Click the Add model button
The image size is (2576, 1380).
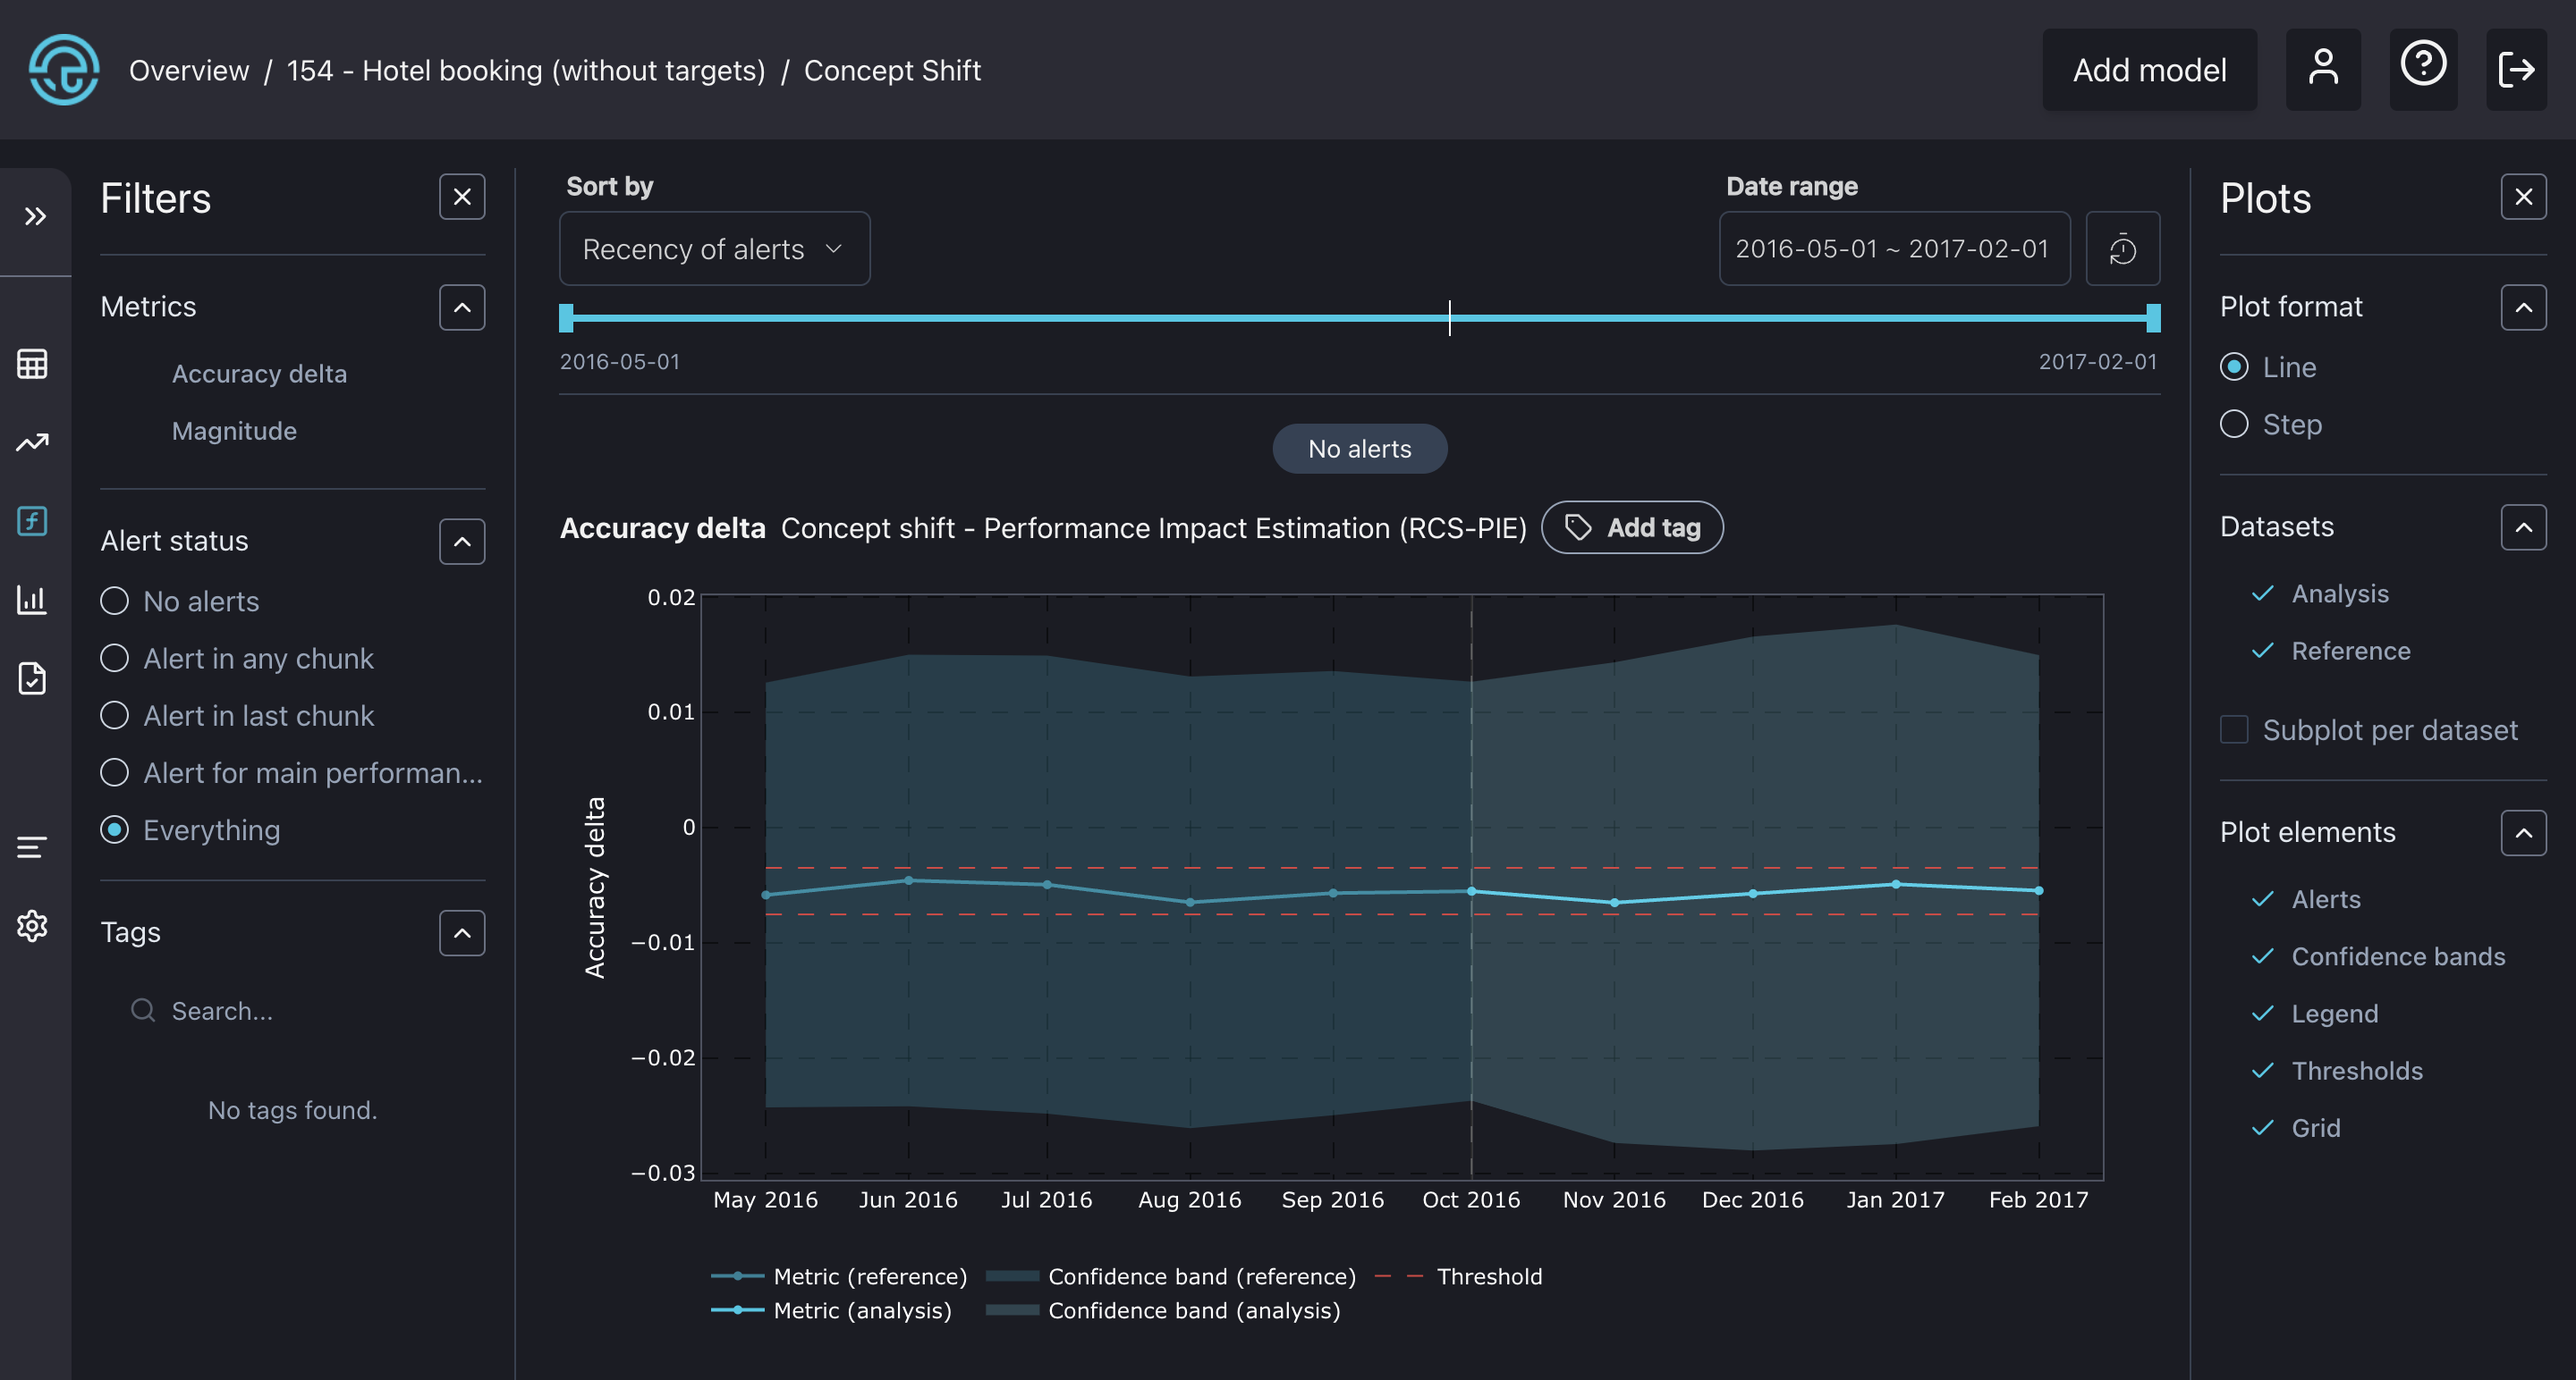tap(2149, 70)
